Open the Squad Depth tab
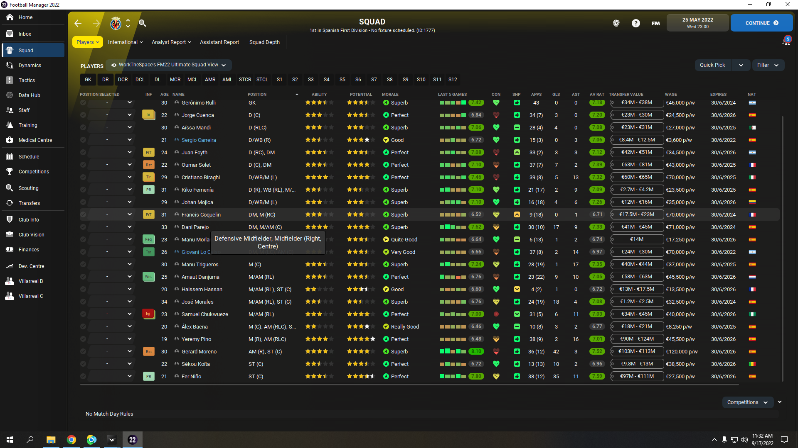Screen dimensions: 798x448 [x=264, y=42]
